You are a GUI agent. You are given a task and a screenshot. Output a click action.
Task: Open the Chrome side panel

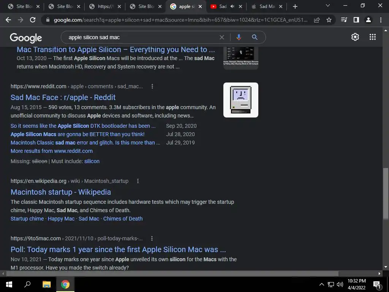pyautogui.click(x=356, y=20)
